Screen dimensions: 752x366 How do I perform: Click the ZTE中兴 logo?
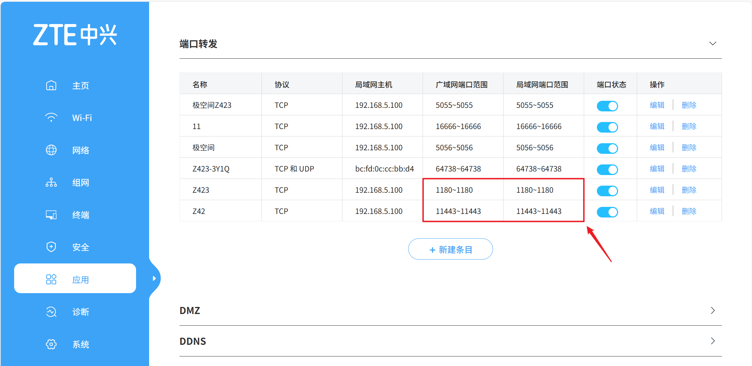point(75,34)
